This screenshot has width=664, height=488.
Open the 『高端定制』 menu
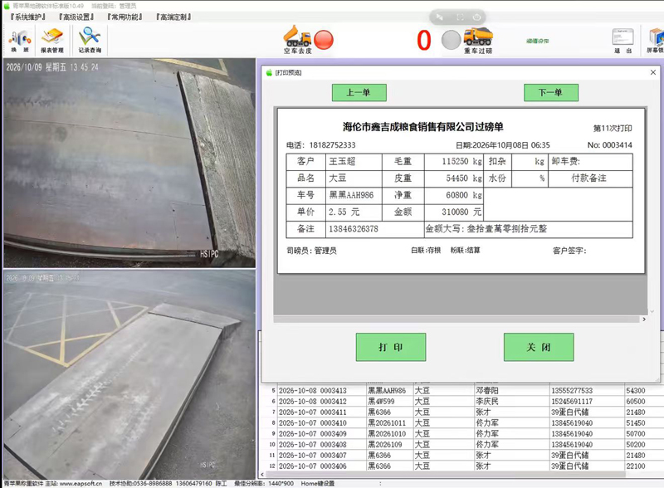(173, 17)
